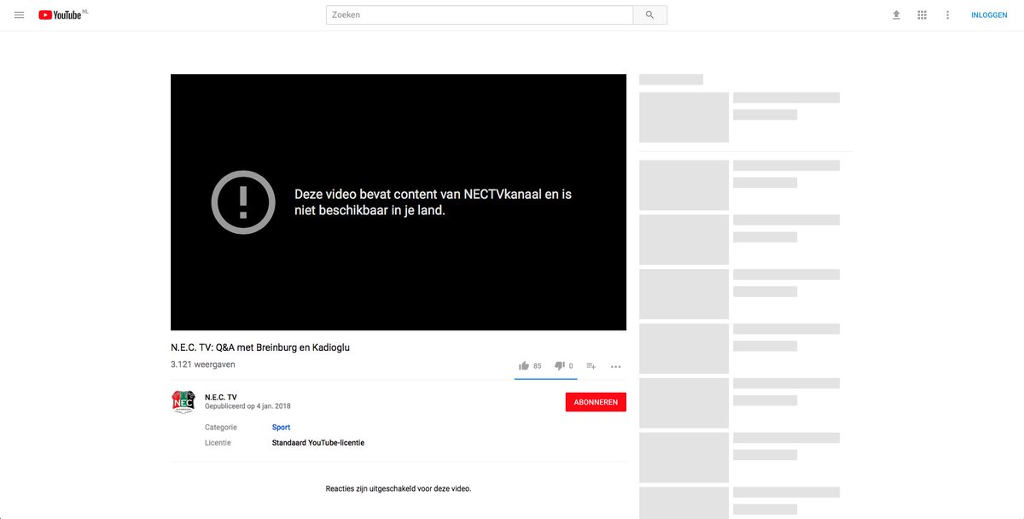The width and height of the screenshot is (1024, 519).
Task: Open more actions ellipsis under video
Action: point(616,367)
